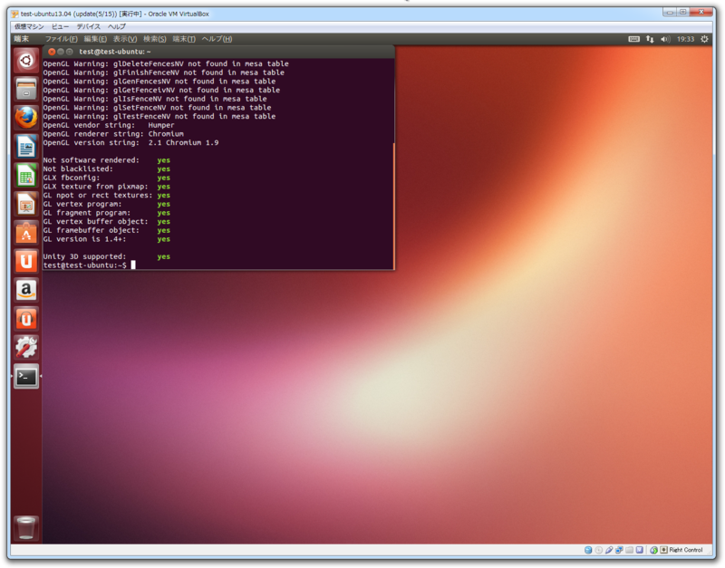This screenshot has height=568, width=725.
Task: Open VirtualBox デバイス menu
Action: 88,27
